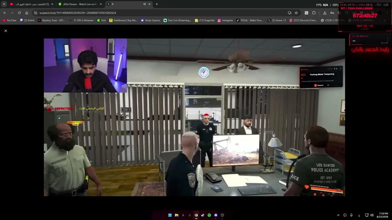Open the 21 OXI is Streamer bookmark

point(81,20)
